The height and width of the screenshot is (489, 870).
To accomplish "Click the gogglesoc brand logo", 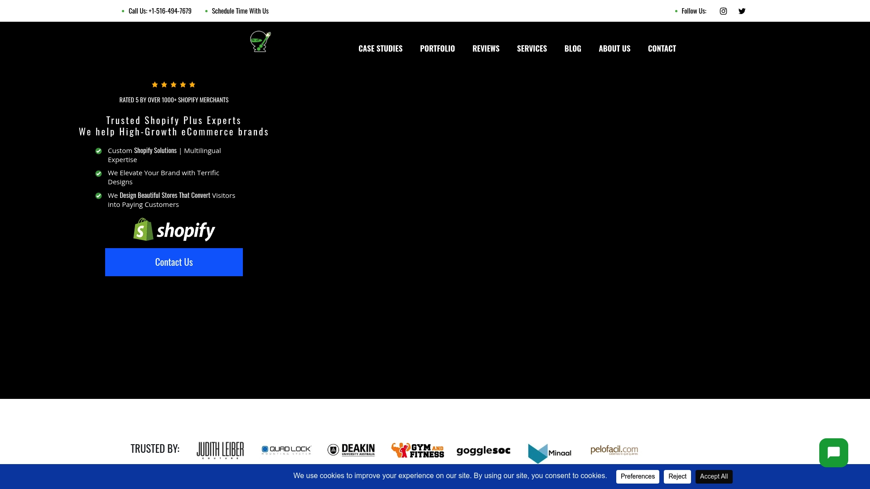I will 483,451.
